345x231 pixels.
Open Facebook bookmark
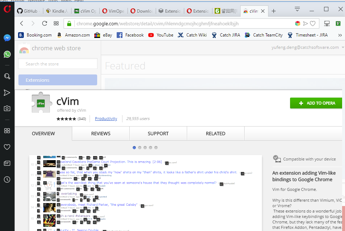pos(130,35)
